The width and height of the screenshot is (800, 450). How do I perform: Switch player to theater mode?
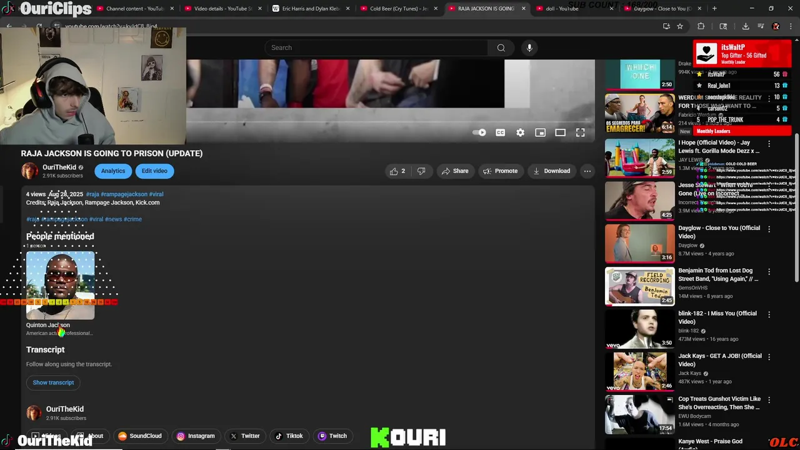pos(560,132)
